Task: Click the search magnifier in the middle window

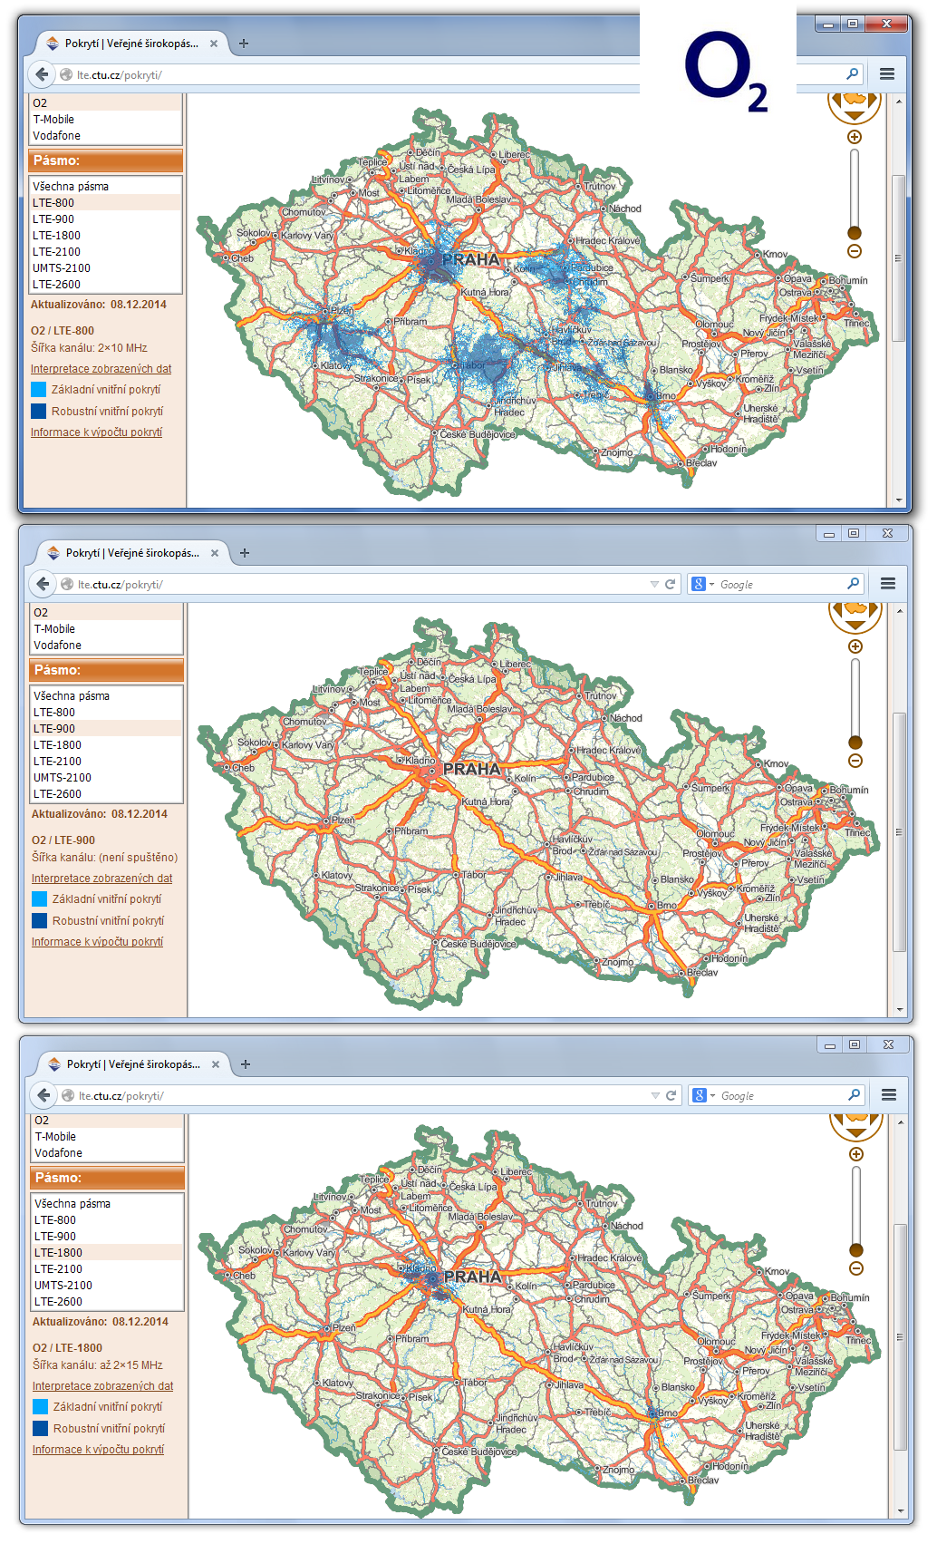Action: coord(854,584)
